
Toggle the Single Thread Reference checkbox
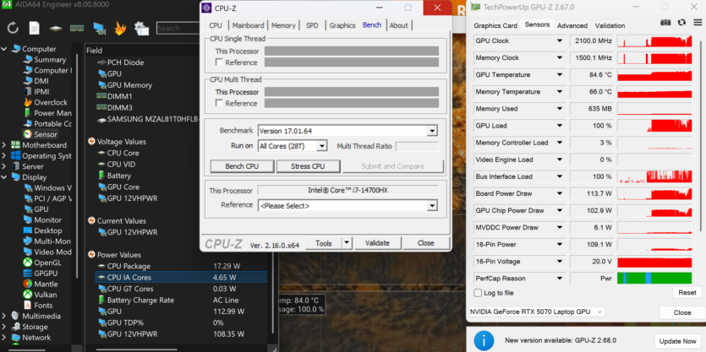[219, 62]
